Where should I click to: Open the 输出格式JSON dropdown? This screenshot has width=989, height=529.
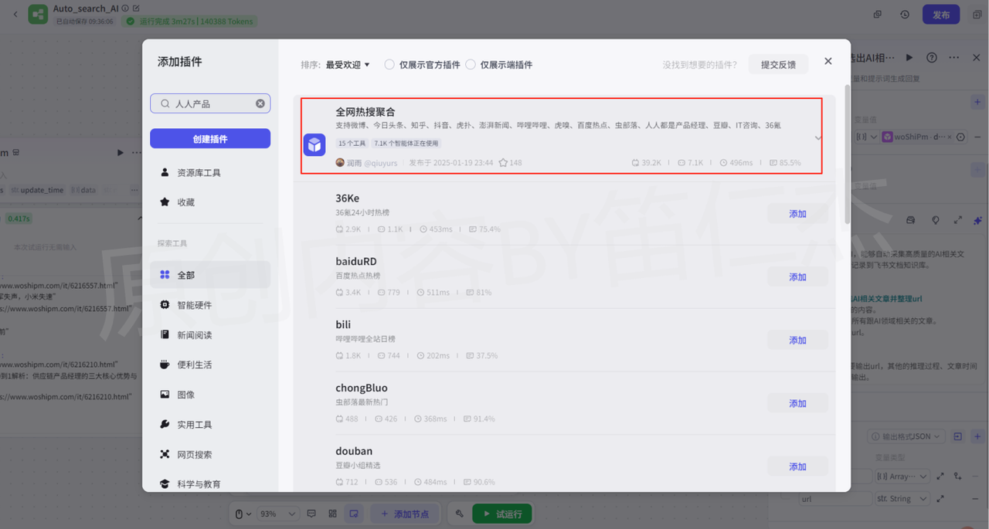tap(906, 436)
